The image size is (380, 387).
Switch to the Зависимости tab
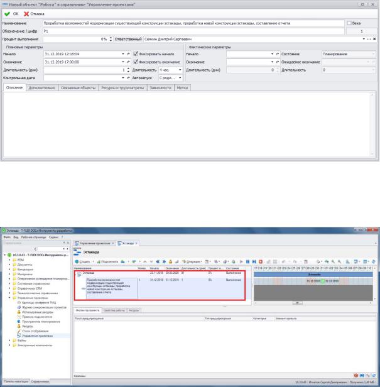[160, 87]
